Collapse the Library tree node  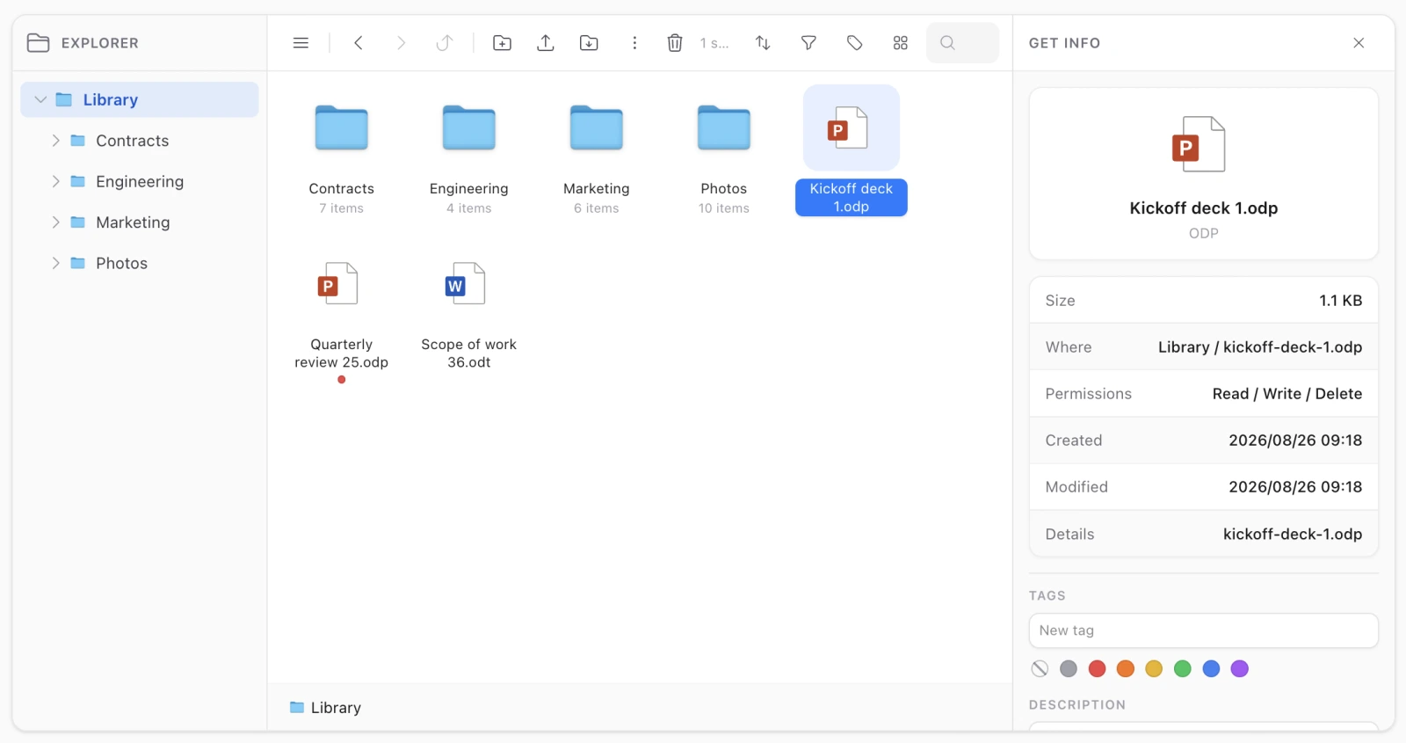[x=40, y=100]
